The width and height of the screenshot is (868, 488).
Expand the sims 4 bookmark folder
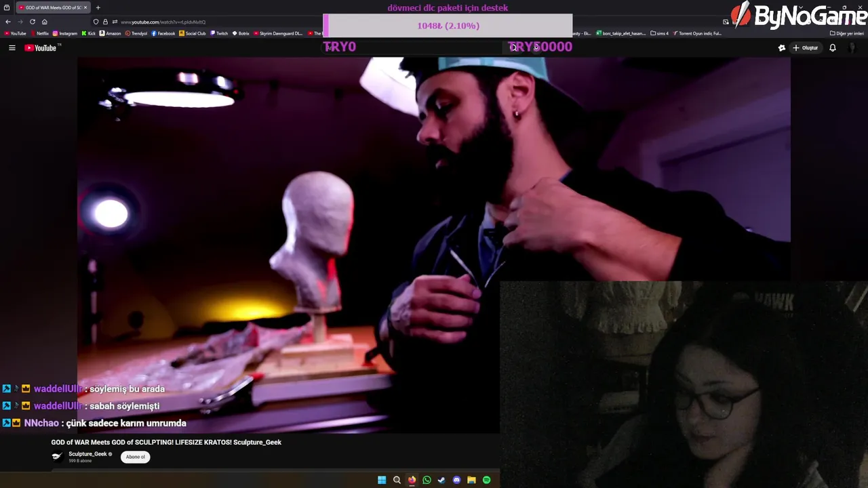pyautogui.click(x=659, y=33)
